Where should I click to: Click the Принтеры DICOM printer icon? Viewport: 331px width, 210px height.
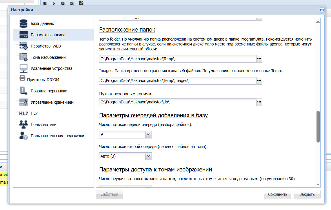[22, 78]
